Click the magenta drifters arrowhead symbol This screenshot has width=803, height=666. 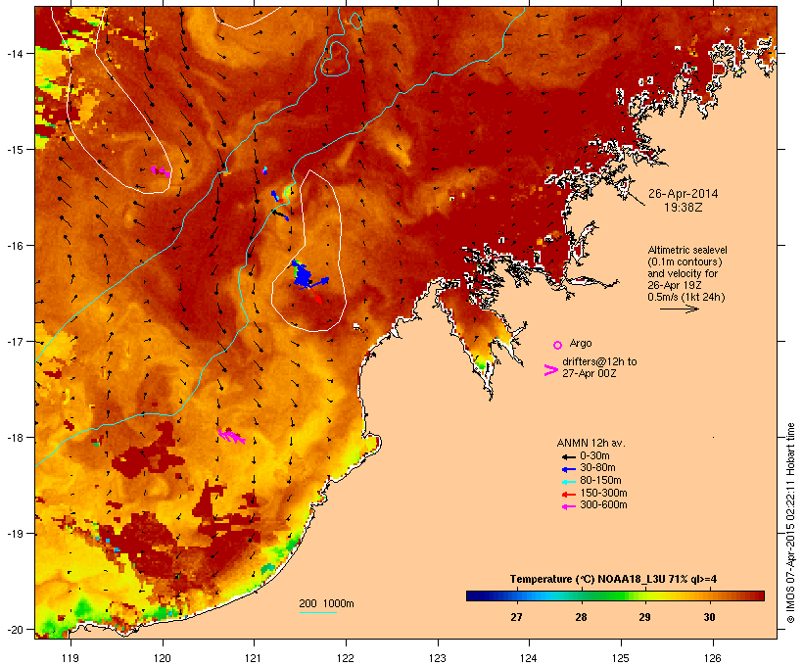(550, 370)
